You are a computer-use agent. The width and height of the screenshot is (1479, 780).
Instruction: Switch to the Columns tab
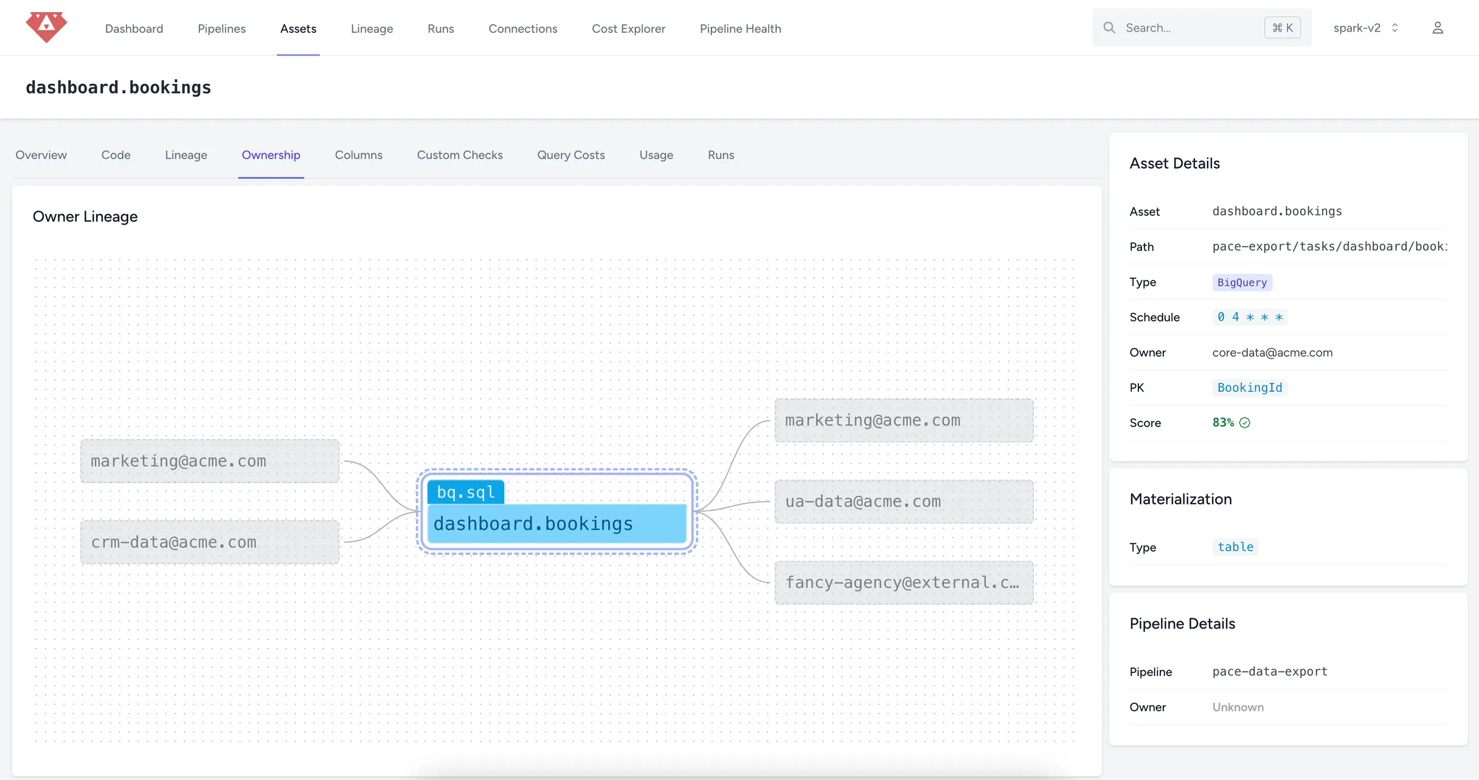coord(358,155)
